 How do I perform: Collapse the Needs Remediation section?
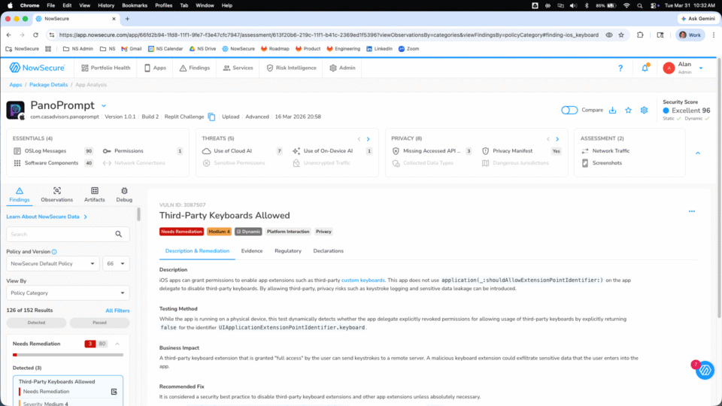pos(117,344)
